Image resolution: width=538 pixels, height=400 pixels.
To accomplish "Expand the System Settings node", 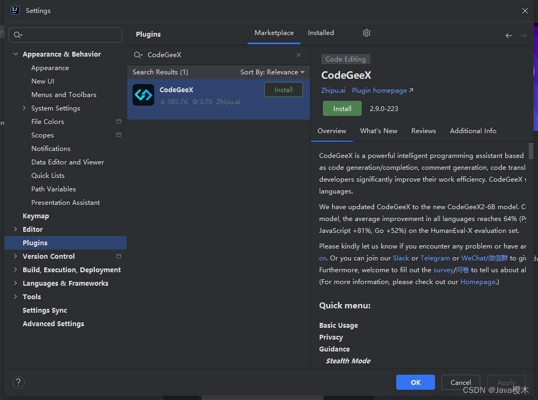I will [x=24, y=108].
